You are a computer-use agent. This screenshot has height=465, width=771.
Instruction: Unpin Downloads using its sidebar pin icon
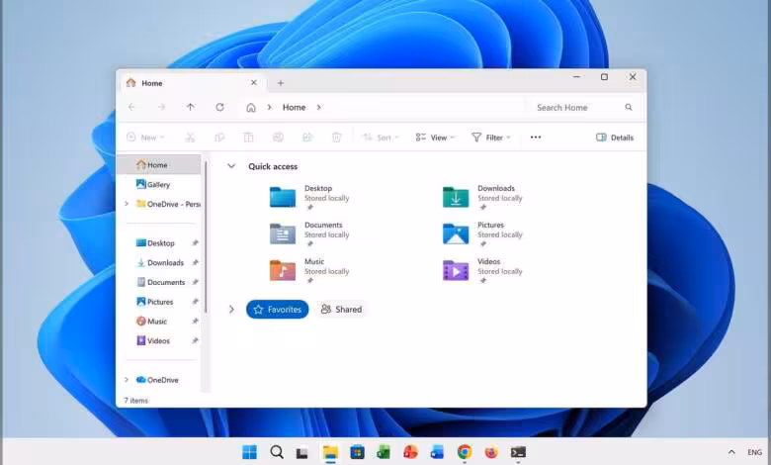195,263
